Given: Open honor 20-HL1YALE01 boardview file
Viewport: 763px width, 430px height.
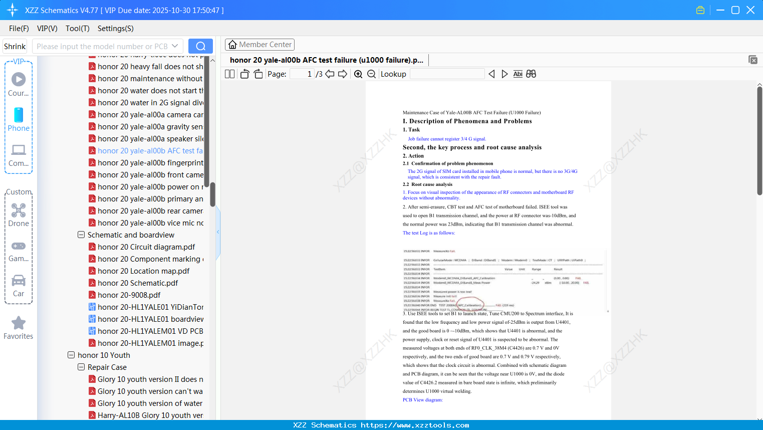Looking at the screenshot, I should (146, 319).
